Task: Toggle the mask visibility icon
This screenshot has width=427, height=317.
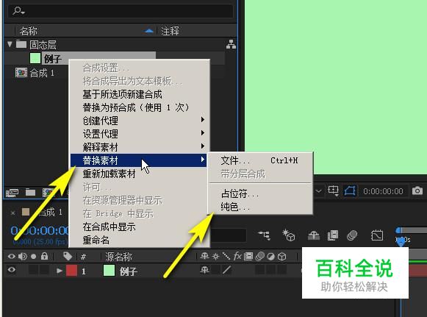Action: click(x=350, y=190)
